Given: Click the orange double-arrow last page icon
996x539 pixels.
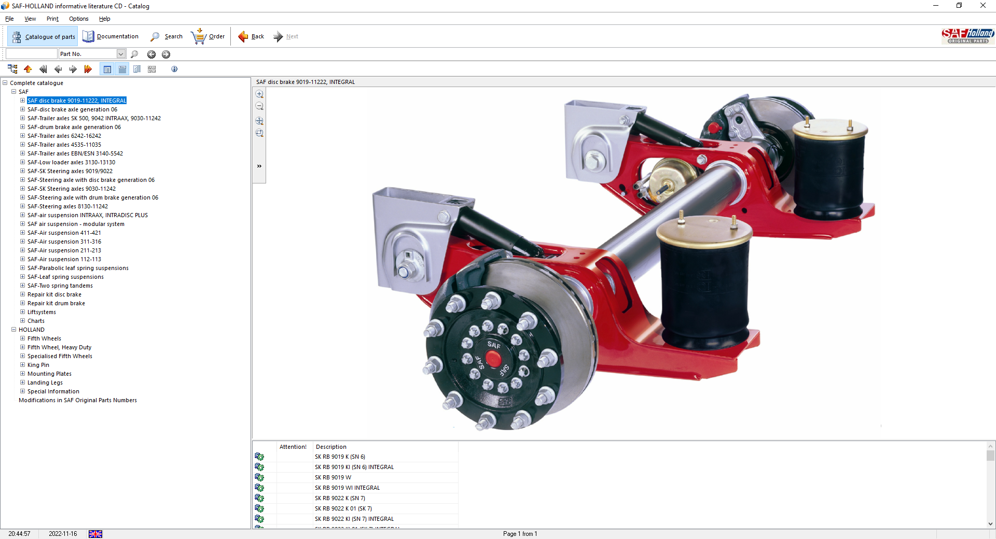Looking at the screenshot, I should (x=88, y=69).
